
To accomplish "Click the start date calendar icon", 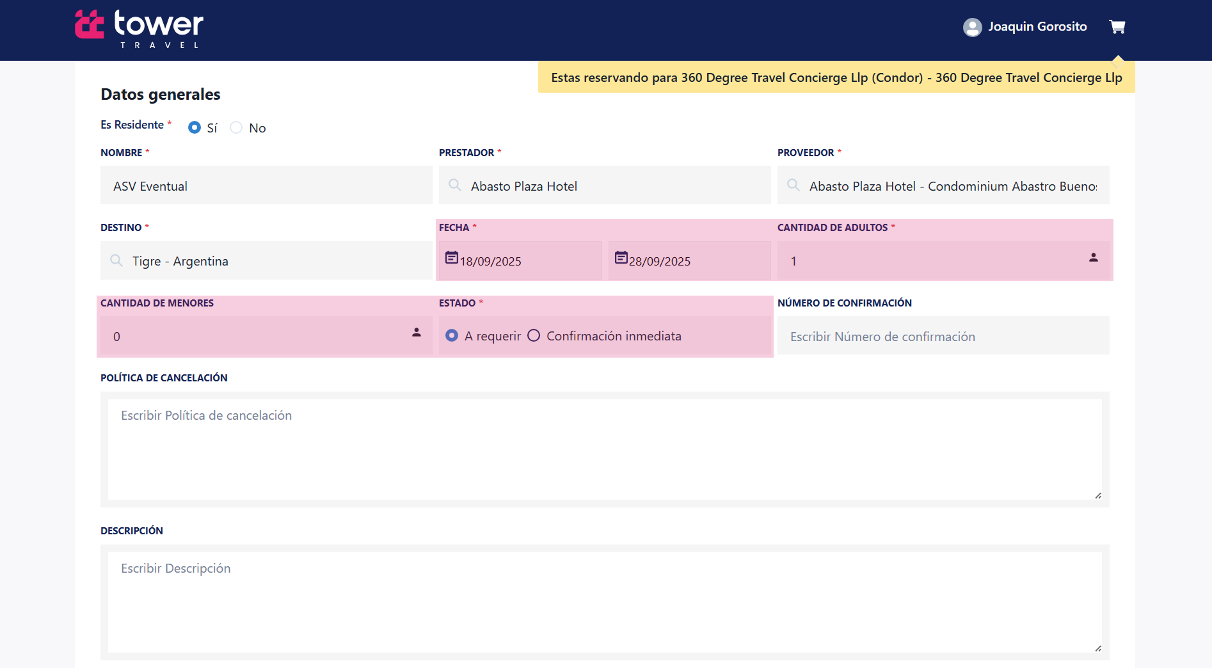I will [x=452, y=258].
